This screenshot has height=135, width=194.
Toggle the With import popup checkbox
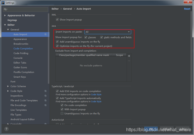coord(62,109)
